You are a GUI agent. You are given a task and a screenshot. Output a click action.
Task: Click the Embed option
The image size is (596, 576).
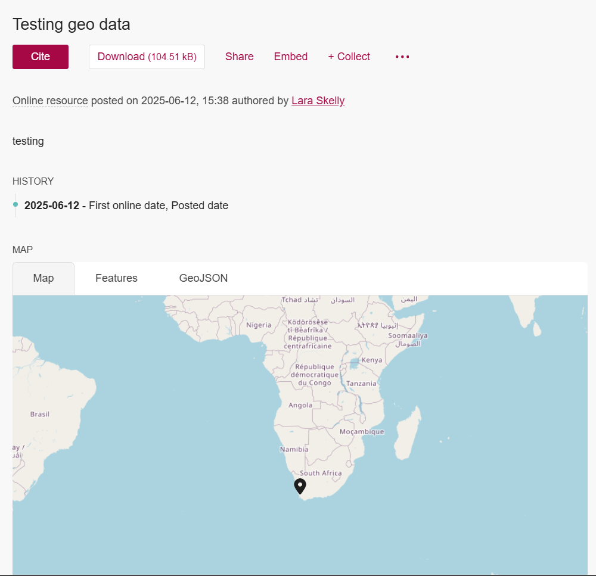pos(291,57)
